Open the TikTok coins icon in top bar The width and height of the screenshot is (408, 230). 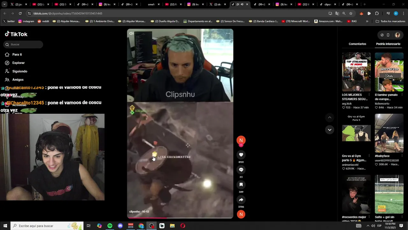(x=382, y=35)
